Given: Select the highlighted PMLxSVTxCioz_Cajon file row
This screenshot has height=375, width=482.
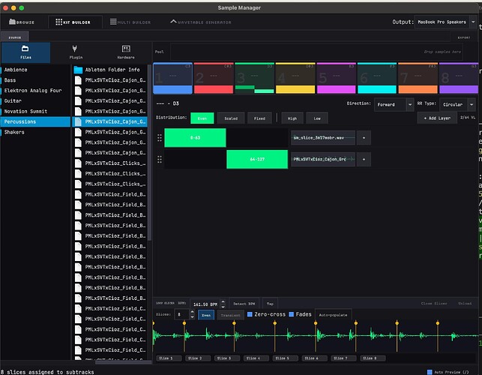Looking at the screenshot, I should (x=109, y=121).
